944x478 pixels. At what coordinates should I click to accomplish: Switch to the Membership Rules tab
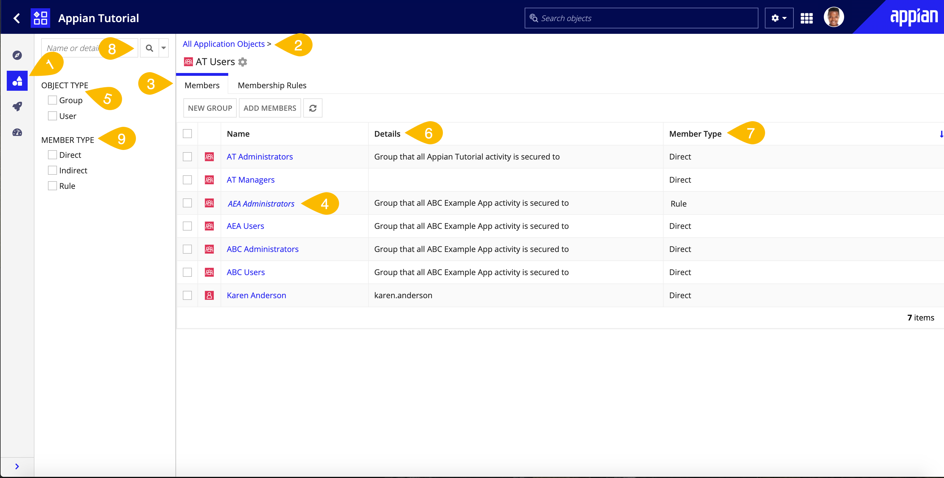tap(272, 85)
